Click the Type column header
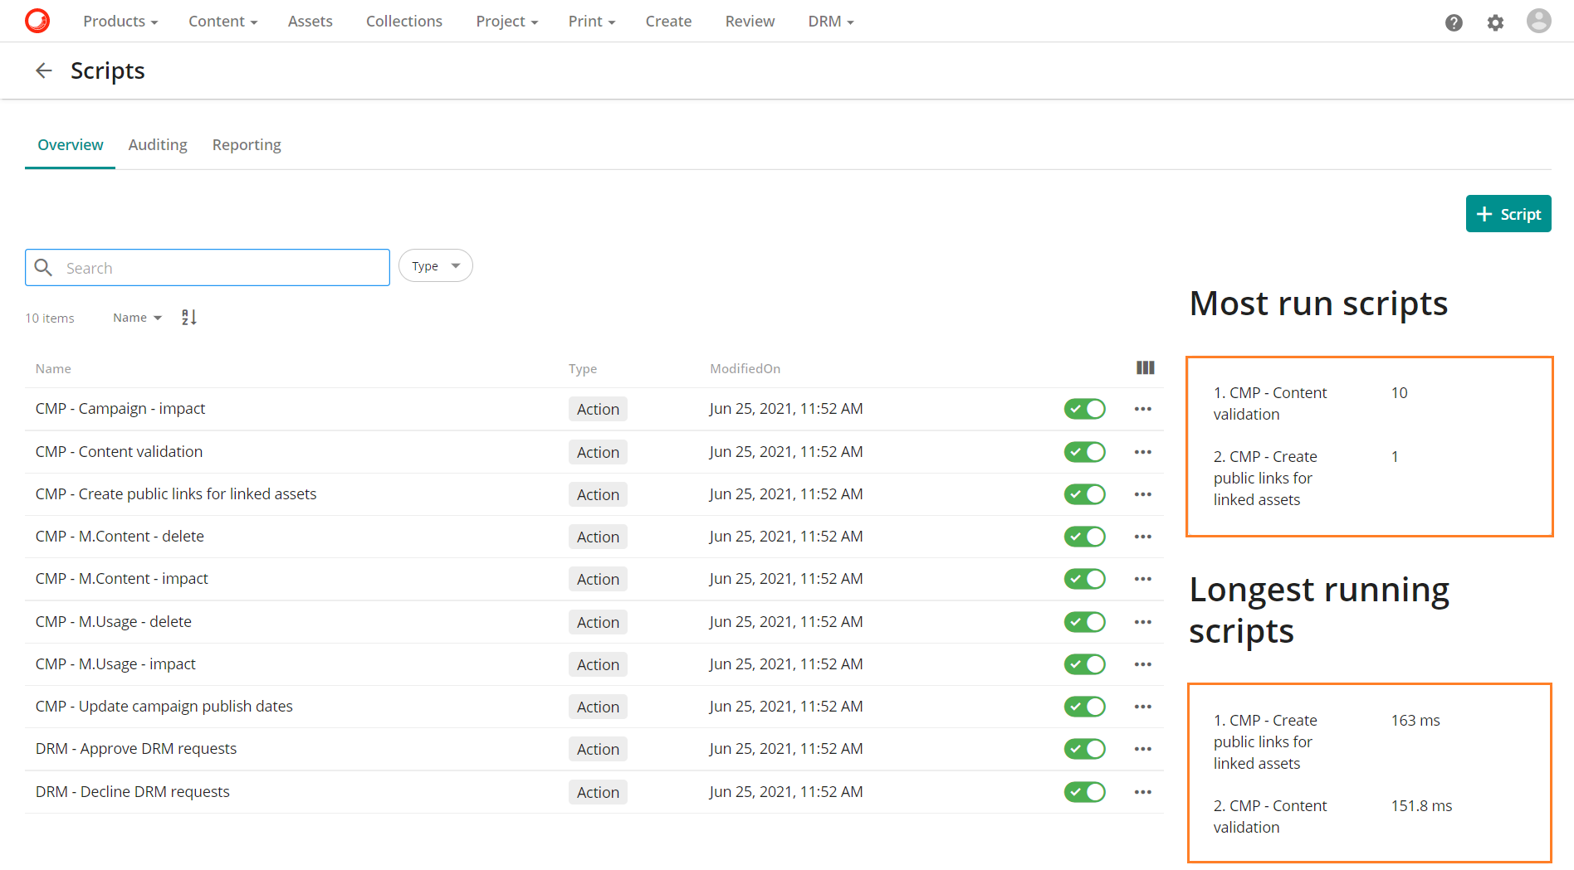The width and height of the screenshot is (1574, 870). pos(583,369)
